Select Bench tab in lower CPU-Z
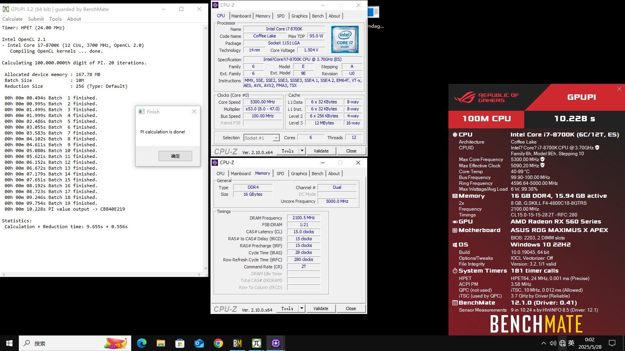Image resolution: width=625 pixels, height=351 pixels. tap(318, 174)
